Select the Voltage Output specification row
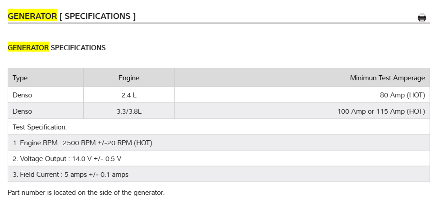Screen dimensions: 435x212 click(x=67, y=159)
